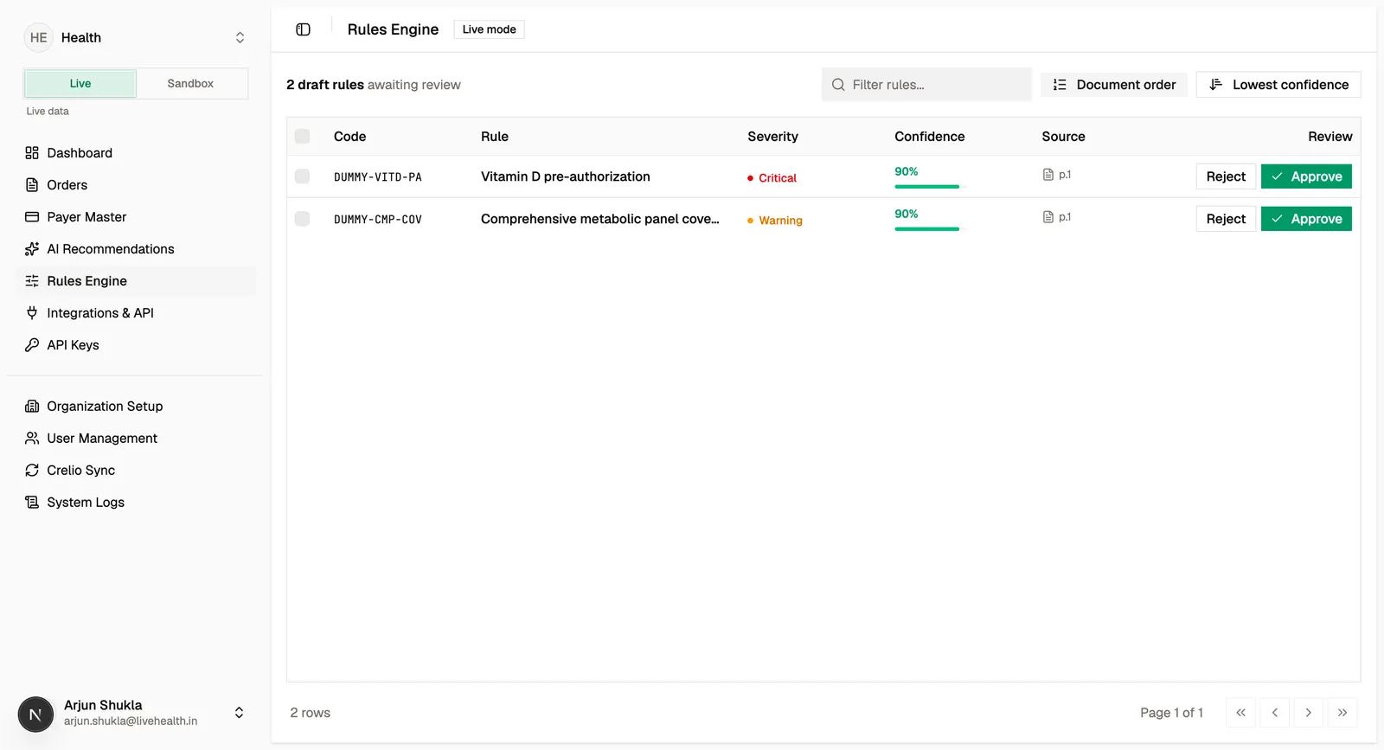The width and height of the screenshot is (1384, 750).
Task: Click the AI Recommendations sparkle icon
Action: pos(32,249)
